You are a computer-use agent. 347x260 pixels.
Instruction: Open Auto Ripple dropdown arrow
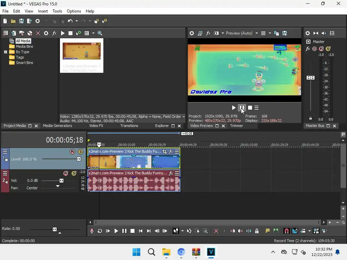(x=309, y=231)
